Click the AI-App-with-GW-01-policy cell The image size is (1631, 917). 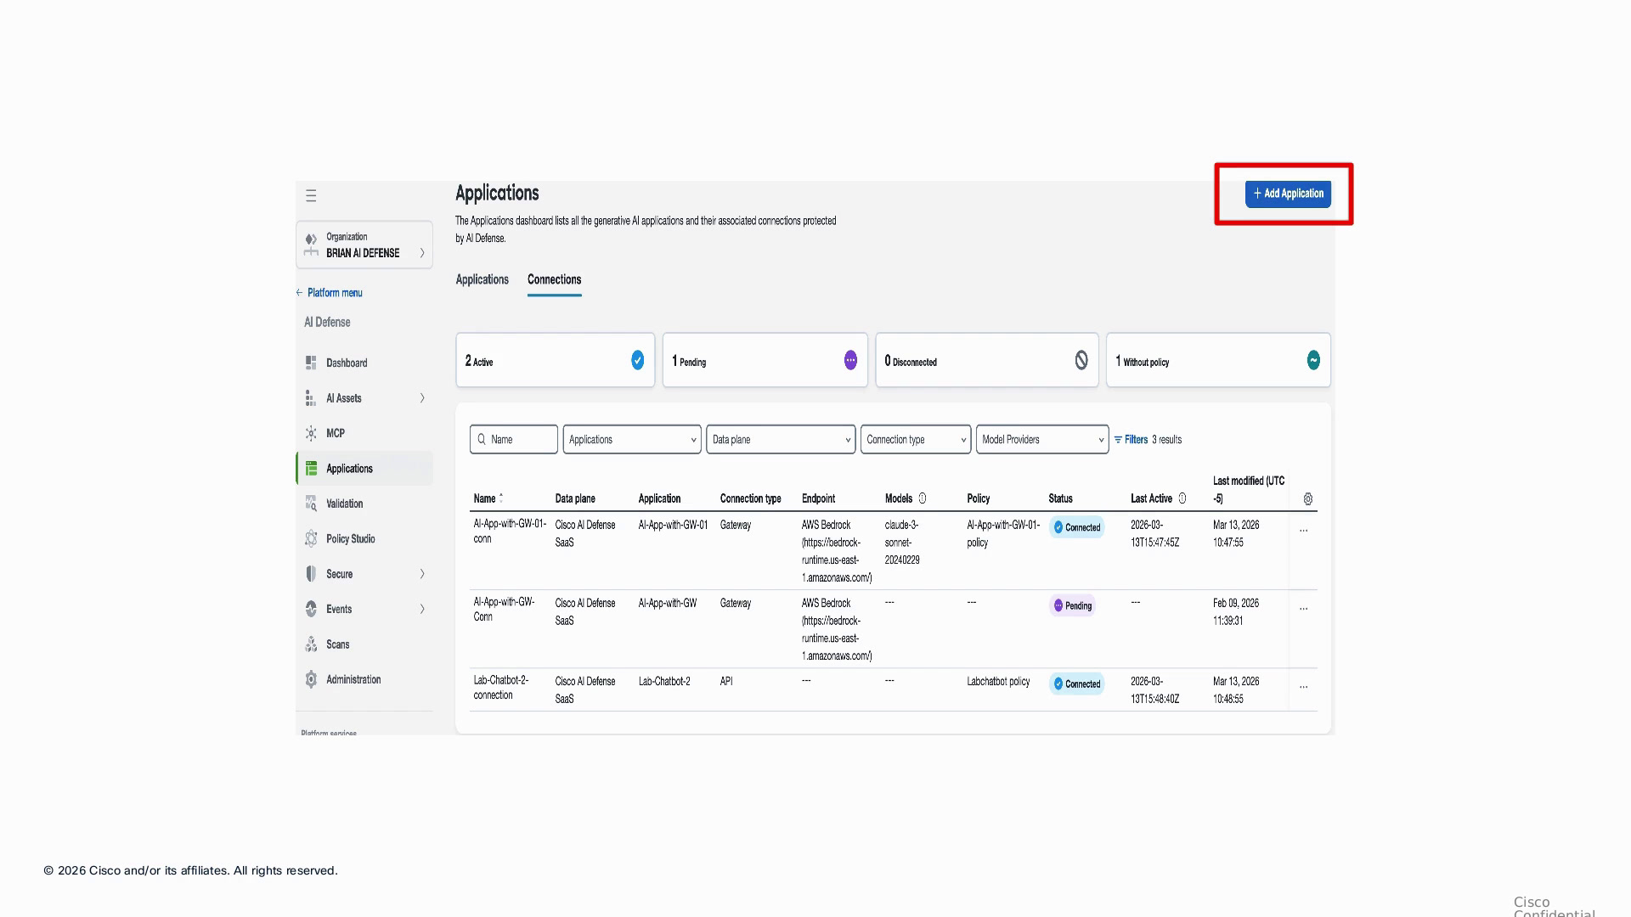coord(1003,533)
